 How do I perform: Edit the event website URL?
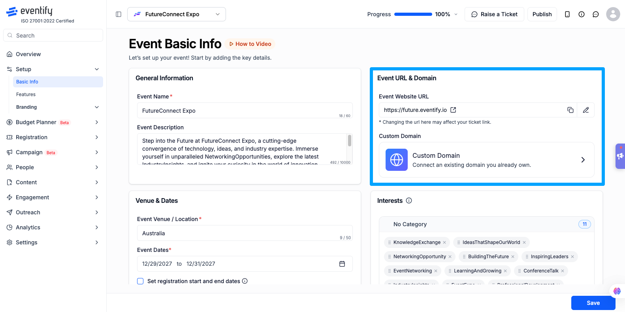click(586, 110)
